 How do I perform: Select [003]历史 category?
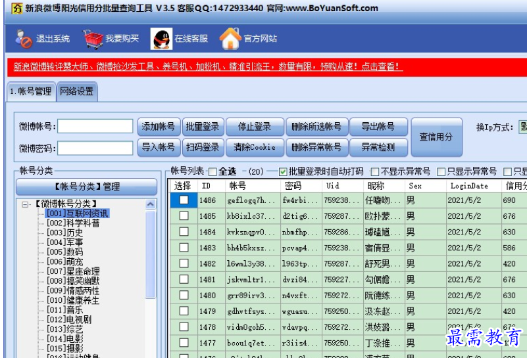(64, 233)
